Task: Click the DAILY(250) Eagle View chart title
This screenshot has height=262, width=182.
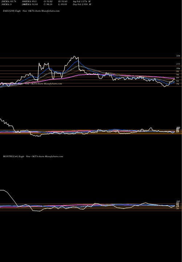Action: pos(31,11)
